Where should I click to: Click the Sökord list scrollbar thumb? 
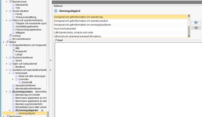point(189,21)
